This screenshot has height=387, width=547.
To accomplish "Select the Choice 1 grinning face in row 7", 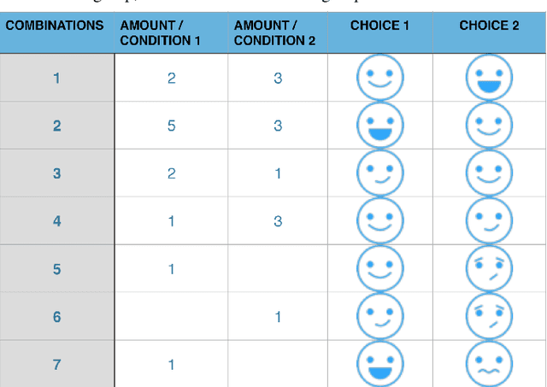I will point(379,365).
